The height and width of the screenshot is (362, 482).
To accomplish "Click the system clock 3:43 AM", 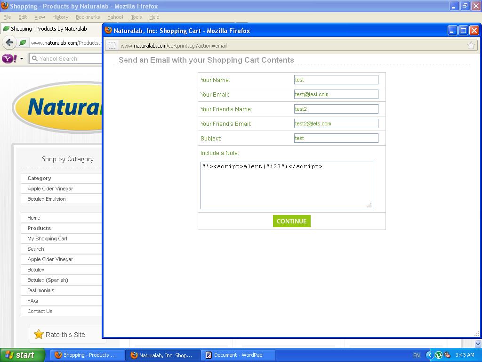I will click(x=465, y=355).
